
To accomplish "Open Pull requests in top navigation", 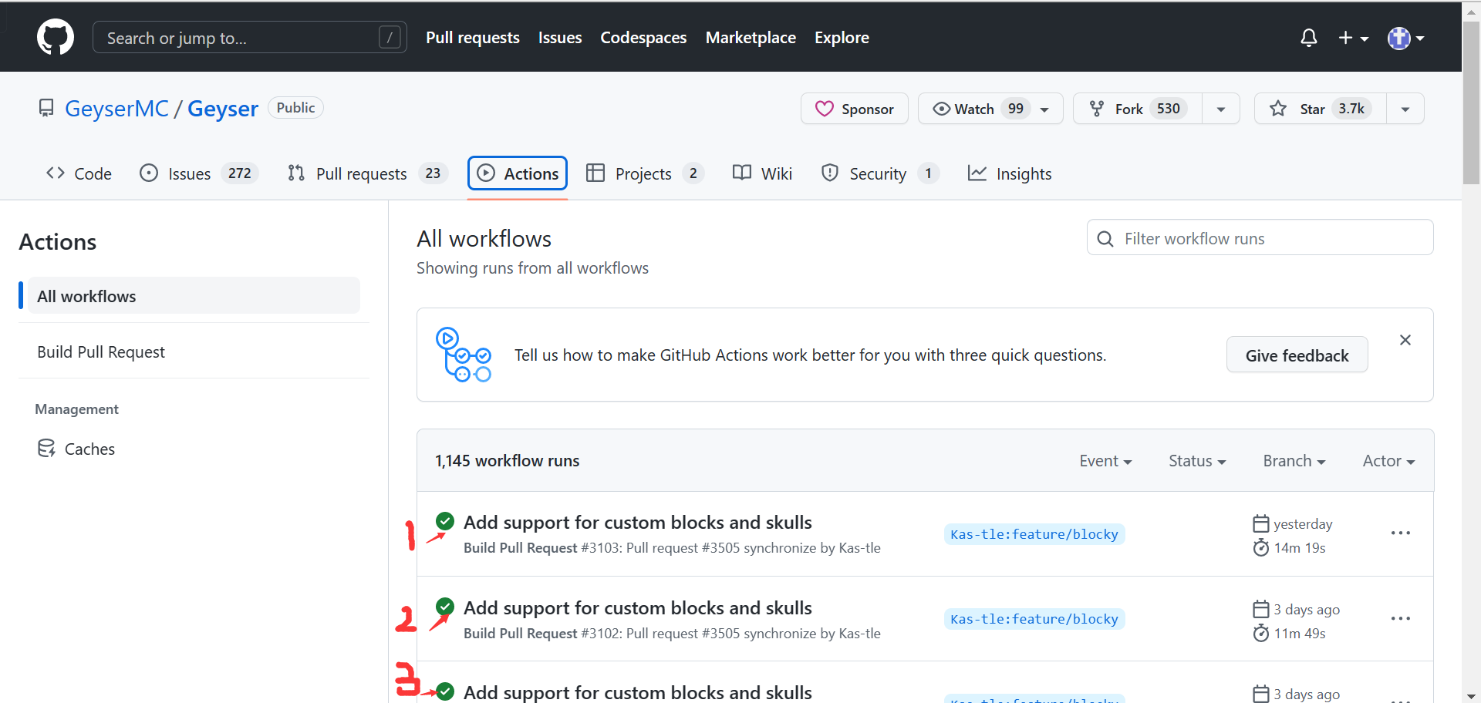I will point(473,38).
